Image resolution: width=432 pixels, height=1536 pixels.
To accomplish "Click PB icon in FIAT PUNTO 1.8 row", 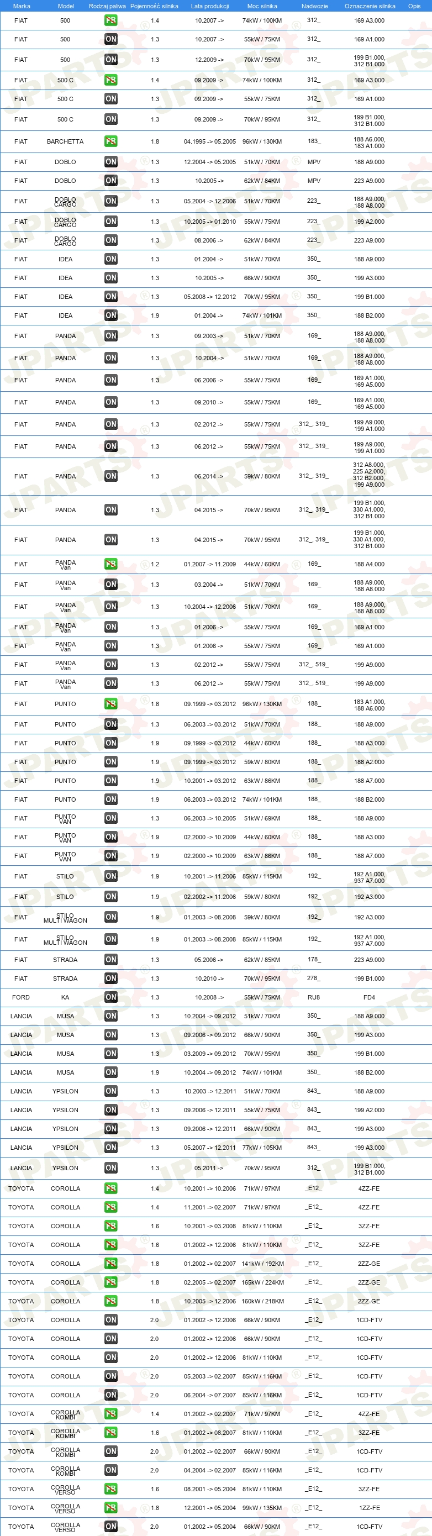I will (111, 703).
